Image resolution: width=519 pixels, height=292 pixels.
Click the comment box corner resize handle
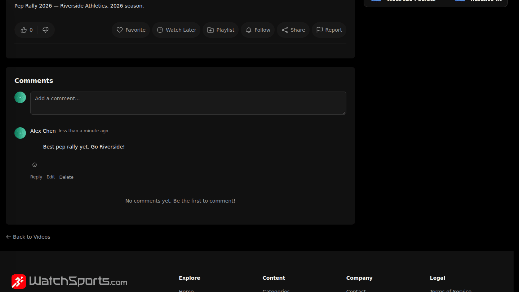(344, 112)
